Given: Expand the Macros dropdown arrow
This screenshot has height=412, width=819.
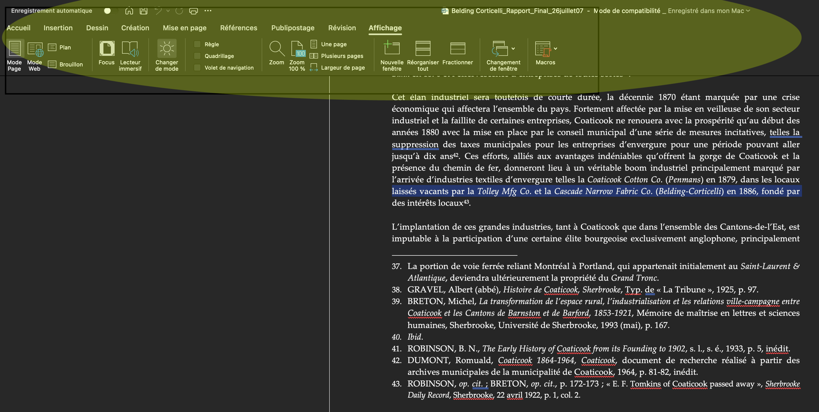Looking at the screenshot, I should point(555,49).
